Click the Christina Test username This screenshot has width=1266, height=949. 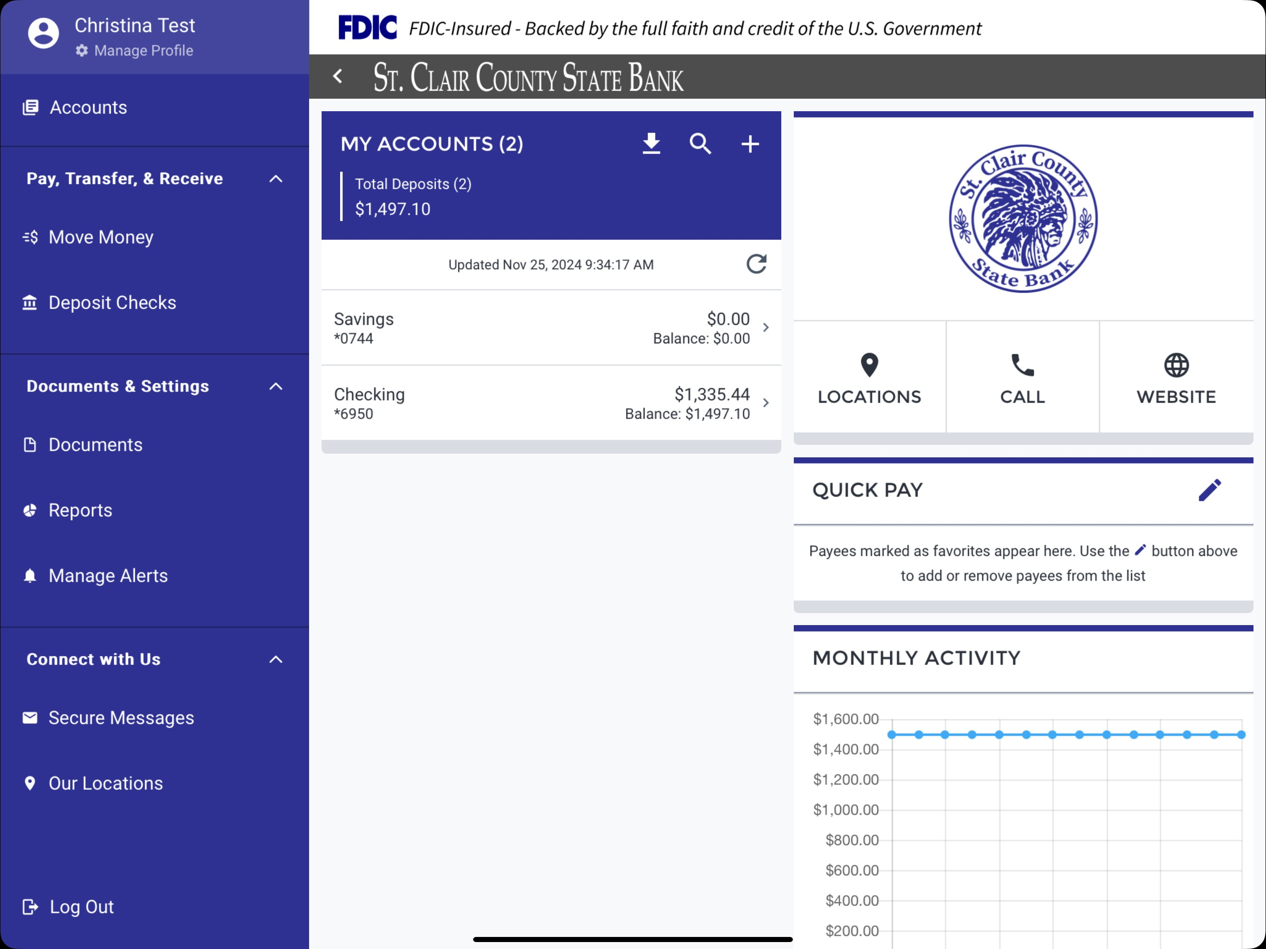(135, 25)
